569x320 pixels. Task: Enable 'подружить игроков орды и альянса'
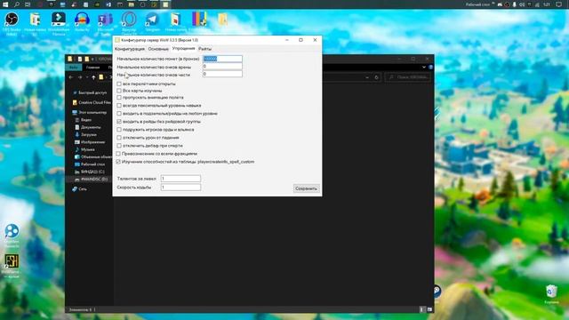pyautogui.click(x=119, y=130)
